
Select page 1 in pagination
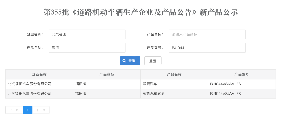point(28,110)
